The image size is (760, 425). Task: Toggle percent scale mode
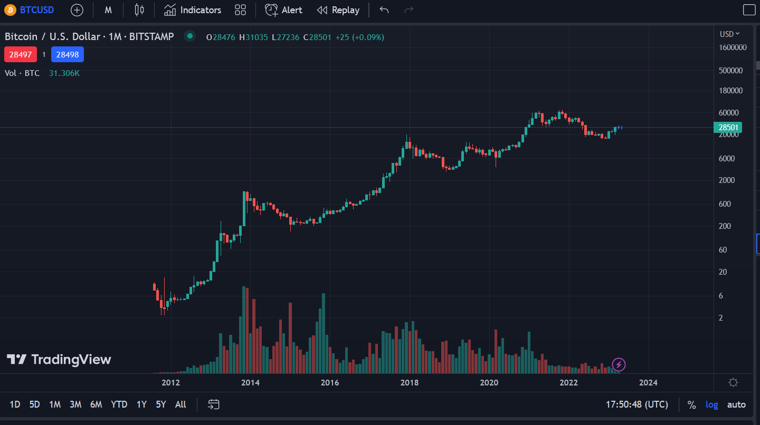point(691,404)
